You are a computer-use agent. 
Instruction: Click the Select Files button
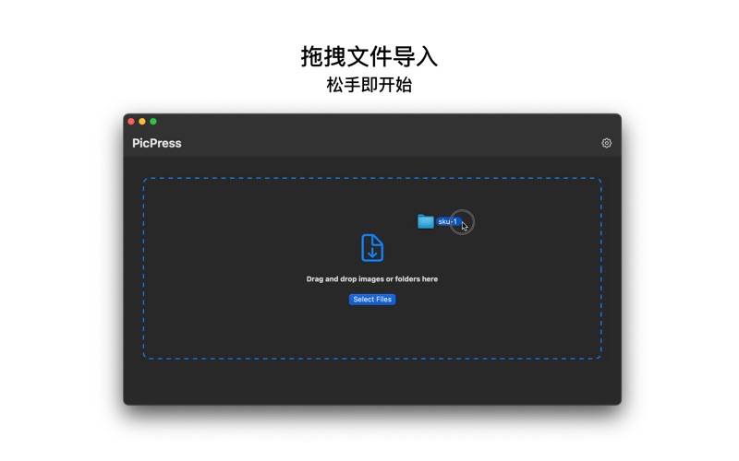coord(372,299)
